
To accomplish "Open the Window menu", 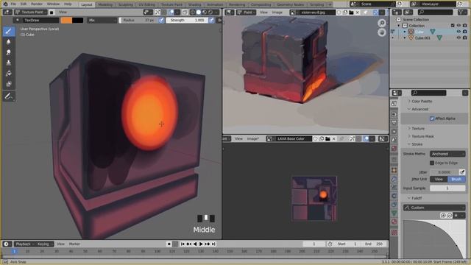I will tap(53, 4).
